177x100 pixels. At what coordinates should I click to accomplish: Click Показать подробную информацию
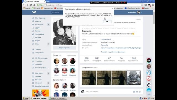pos(113,52)
